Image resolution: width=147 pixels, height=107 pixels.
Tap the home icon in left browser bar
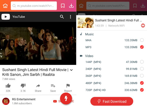[5, 6]
